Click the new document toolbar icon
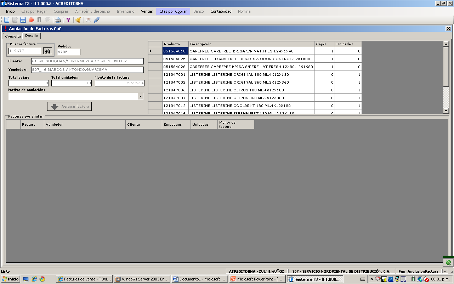This screenshot has width=454, height=284. coord(7,20)
